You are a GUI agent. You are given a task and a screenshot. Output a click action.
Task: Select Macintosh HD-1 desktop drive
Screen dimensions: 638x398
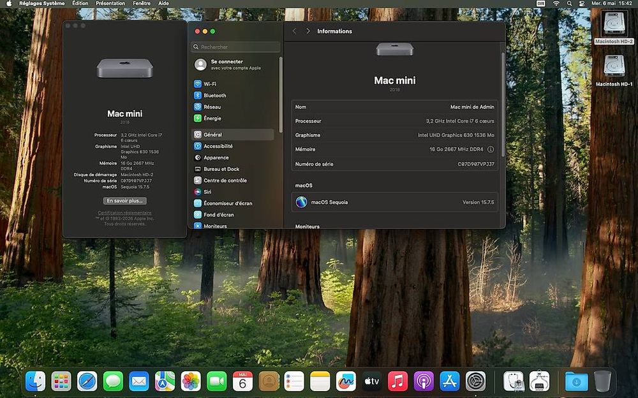point(614,71)
